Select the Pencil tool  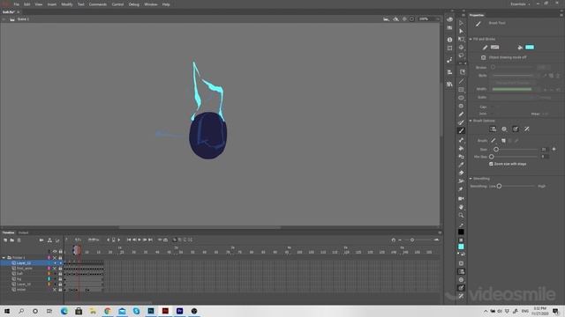click(461, 114)
